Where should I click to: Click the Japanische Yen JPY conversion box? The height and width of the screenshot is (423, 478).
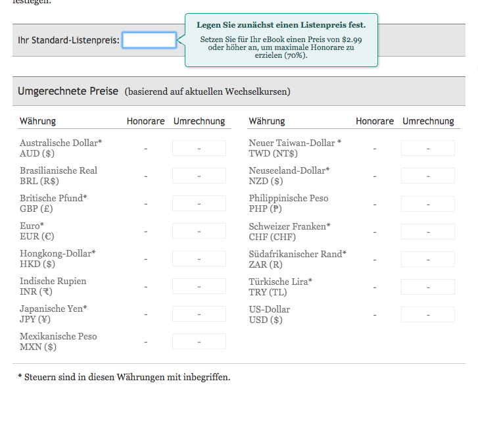tap(199, 314)
